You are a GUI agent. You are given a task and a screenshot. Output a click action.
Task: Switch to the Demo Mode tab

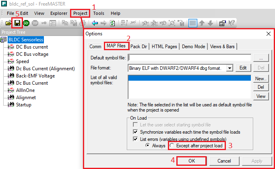[x=193, y=47]
